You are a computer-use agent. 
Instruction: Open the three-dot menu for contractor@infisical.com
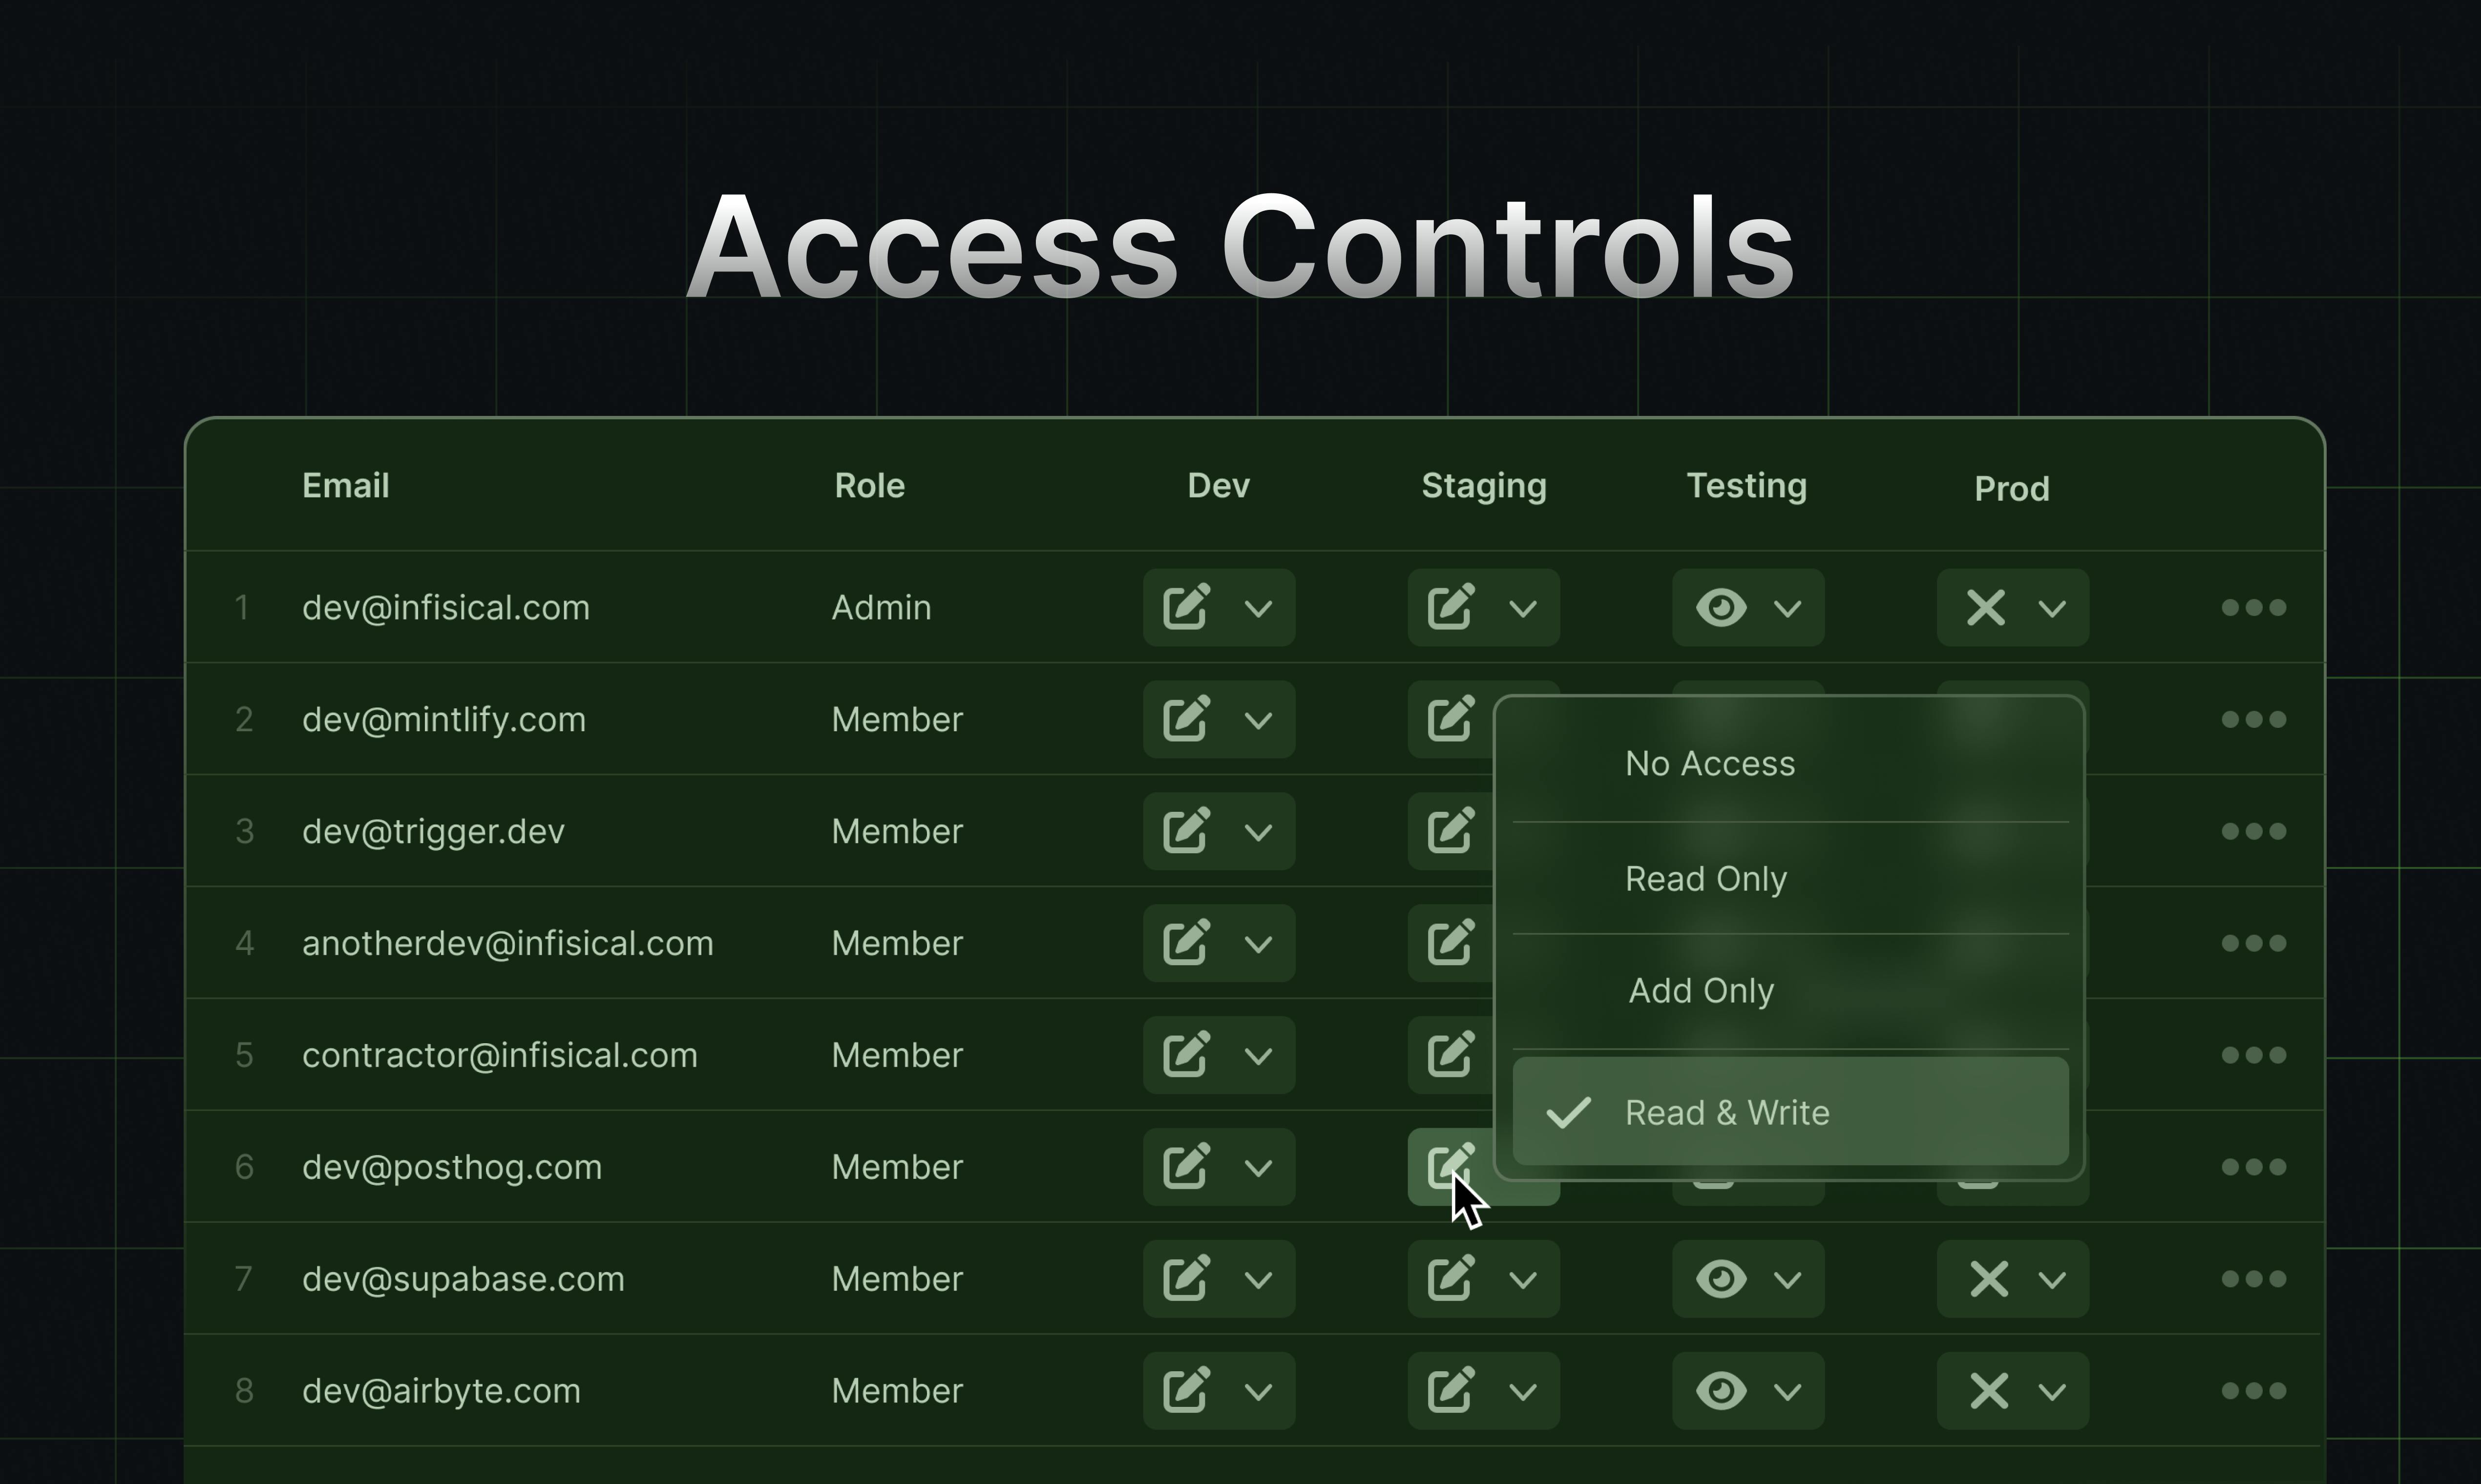pyautogui.click(x=2254, y=1055)
